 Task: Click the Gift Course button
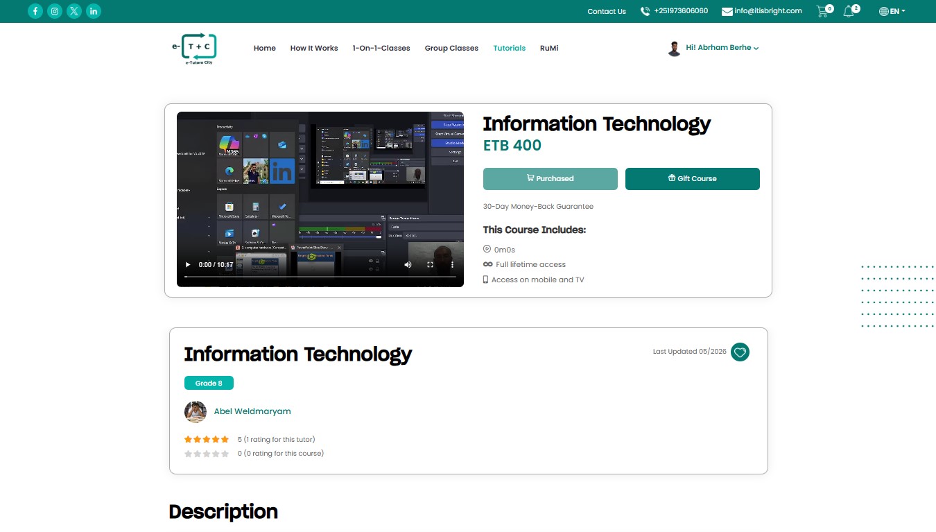693,178
